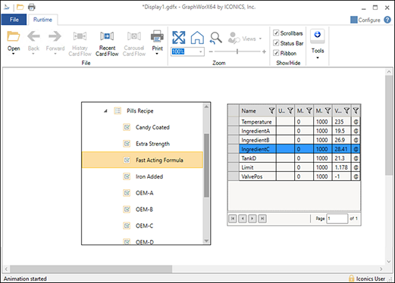This screenshot has height=283, width=395.
Task: Click the Pills Recipe folder icon
Action: 118,110
